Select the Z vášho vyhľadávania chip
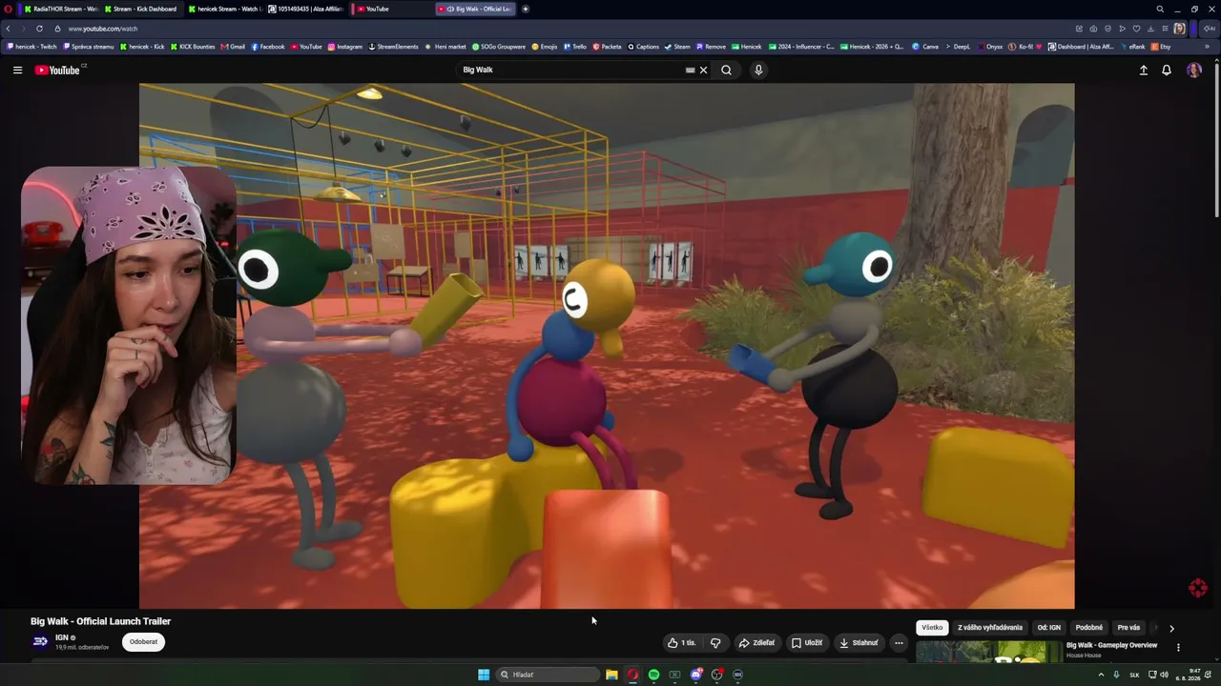Image resolution: width=1221 pixels, height=686 pixels. 990,628
